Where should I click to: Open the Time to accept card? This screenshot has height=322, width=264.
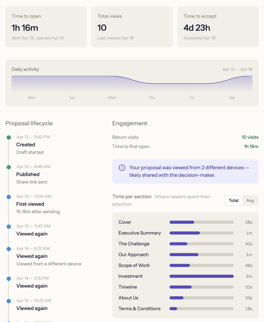click(x=218, y=27)
